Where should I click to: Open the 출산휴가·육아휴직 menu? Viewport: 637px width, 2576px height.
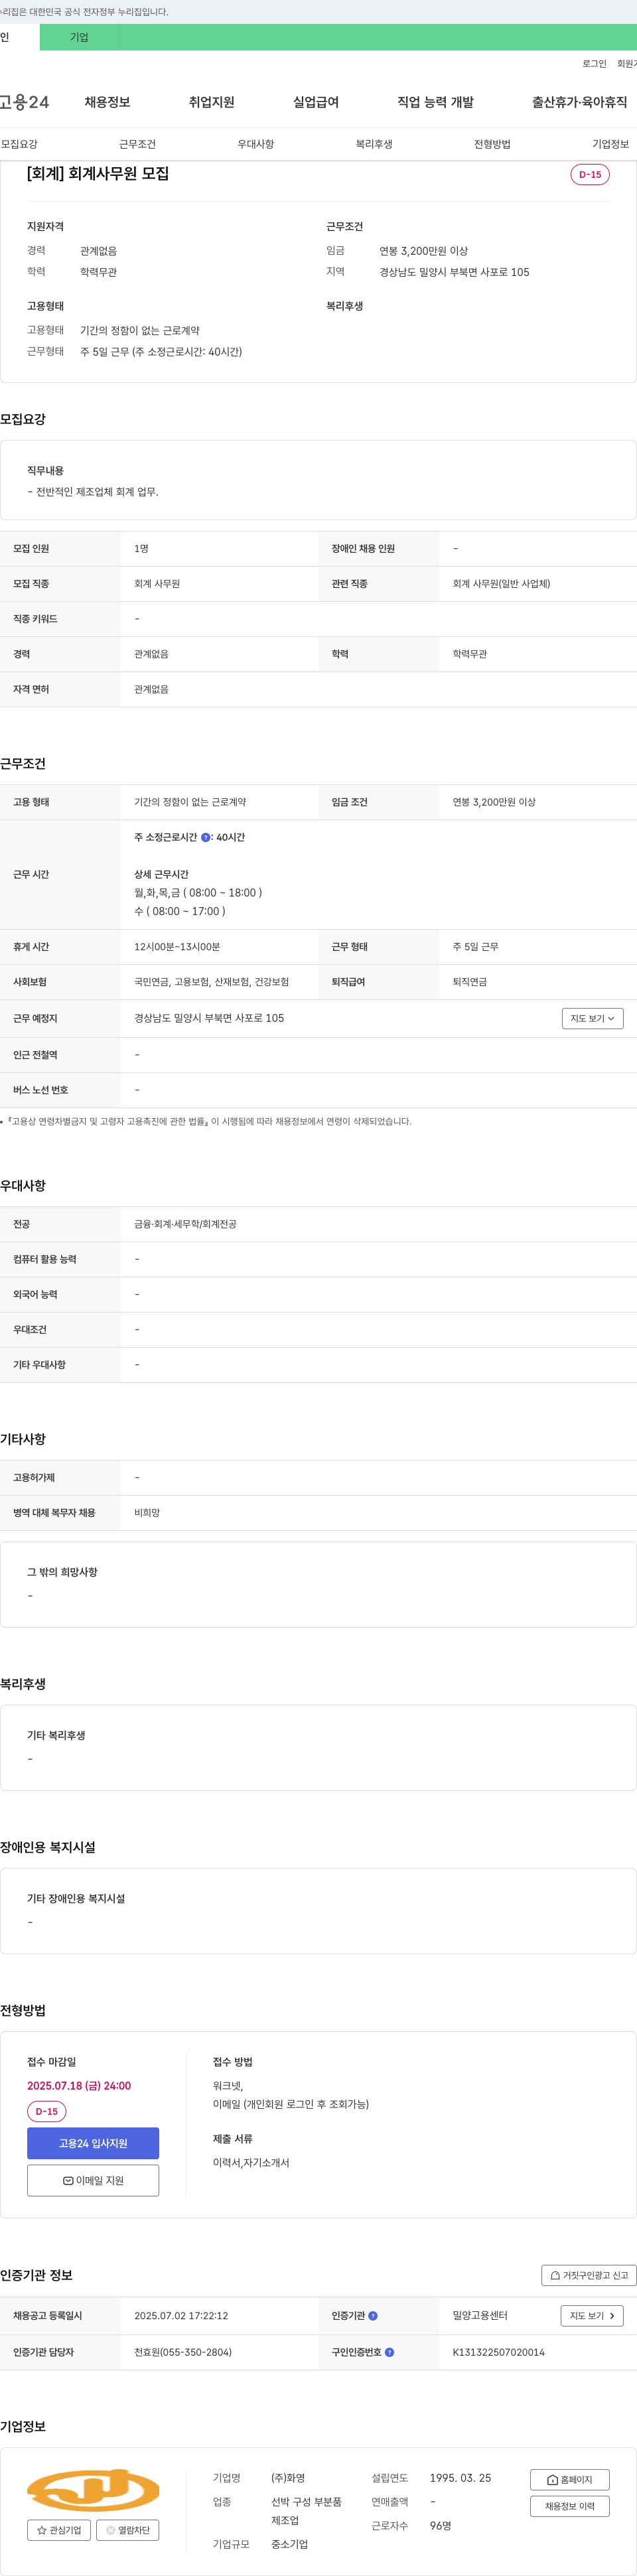click(579, 102)
